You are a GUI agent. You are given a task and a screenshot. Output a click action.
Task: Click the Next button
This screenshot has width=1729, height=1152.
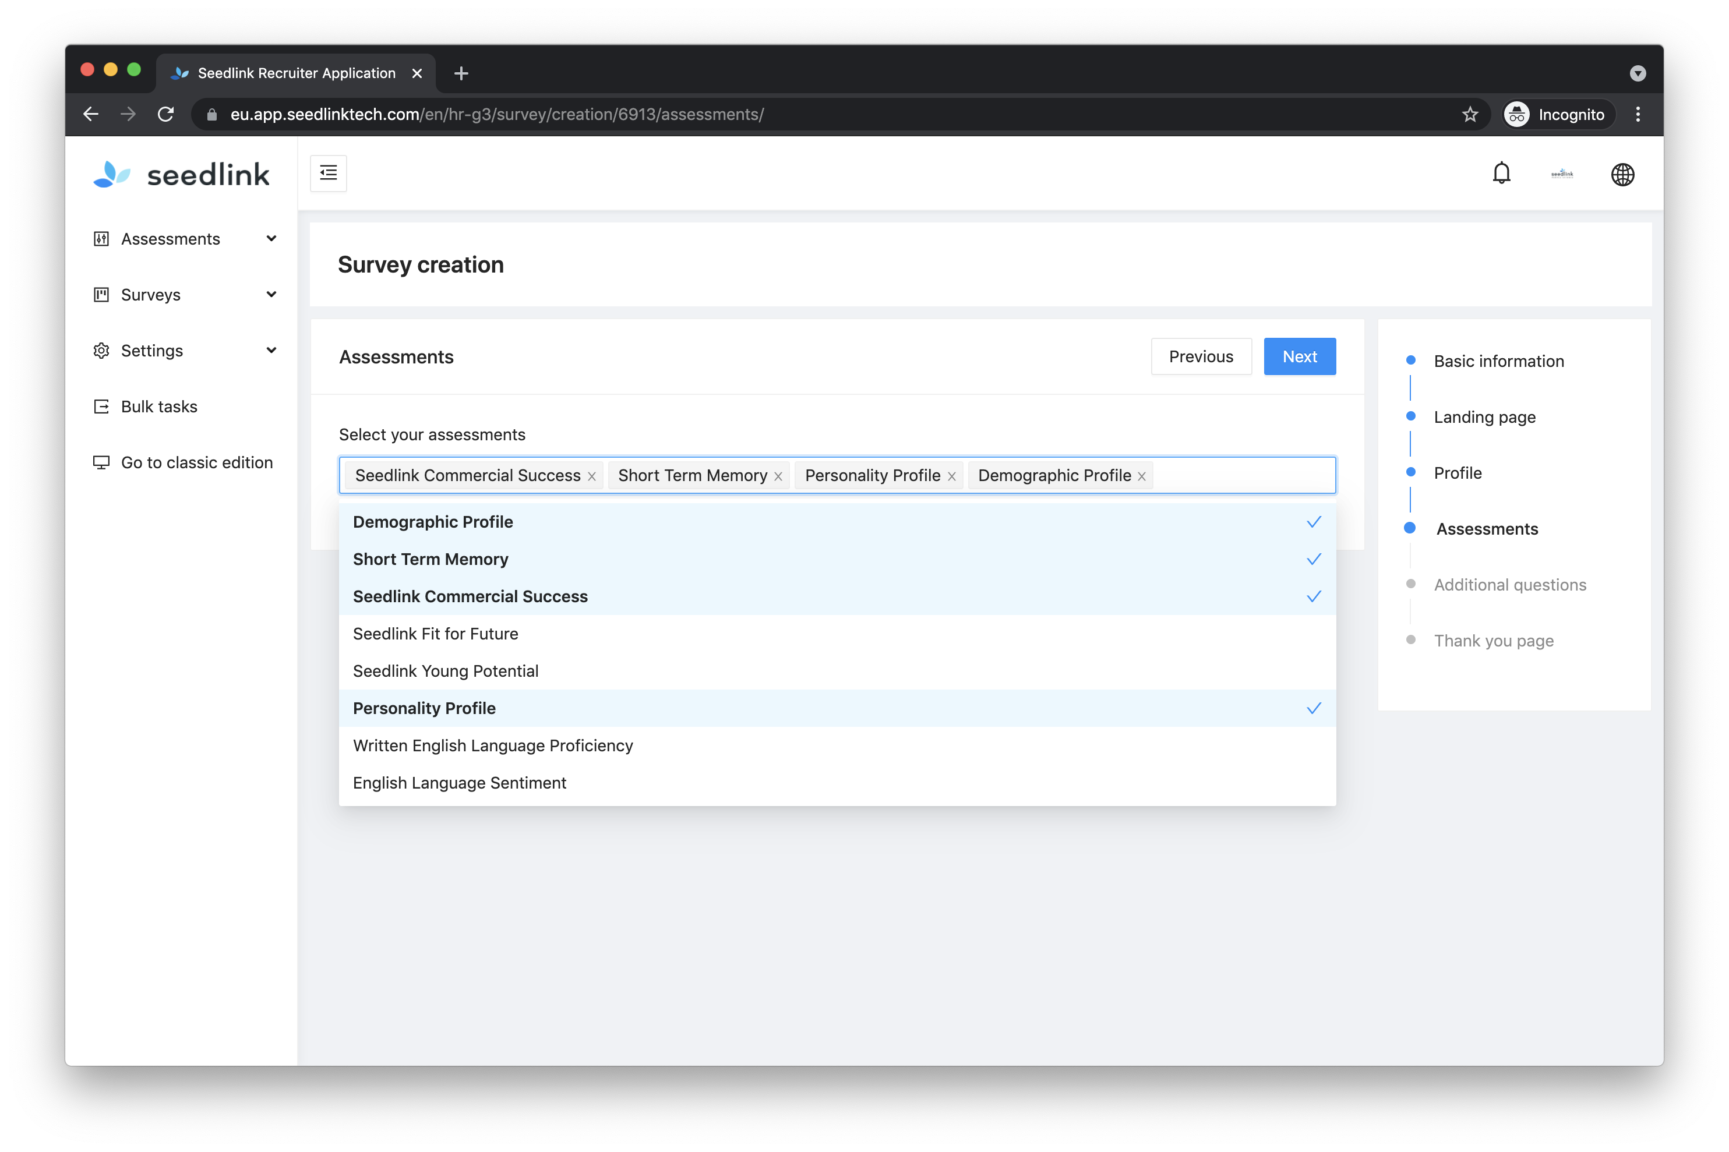click(x=1299, y=356)
